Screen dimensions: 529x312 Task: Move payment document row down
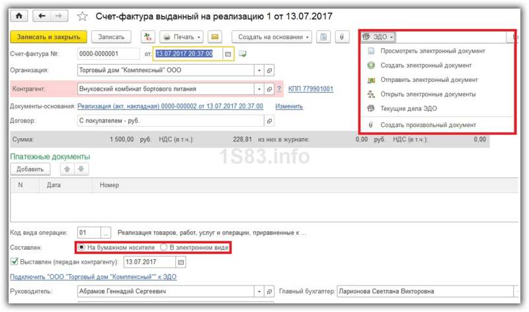click(x=81, y=169)
